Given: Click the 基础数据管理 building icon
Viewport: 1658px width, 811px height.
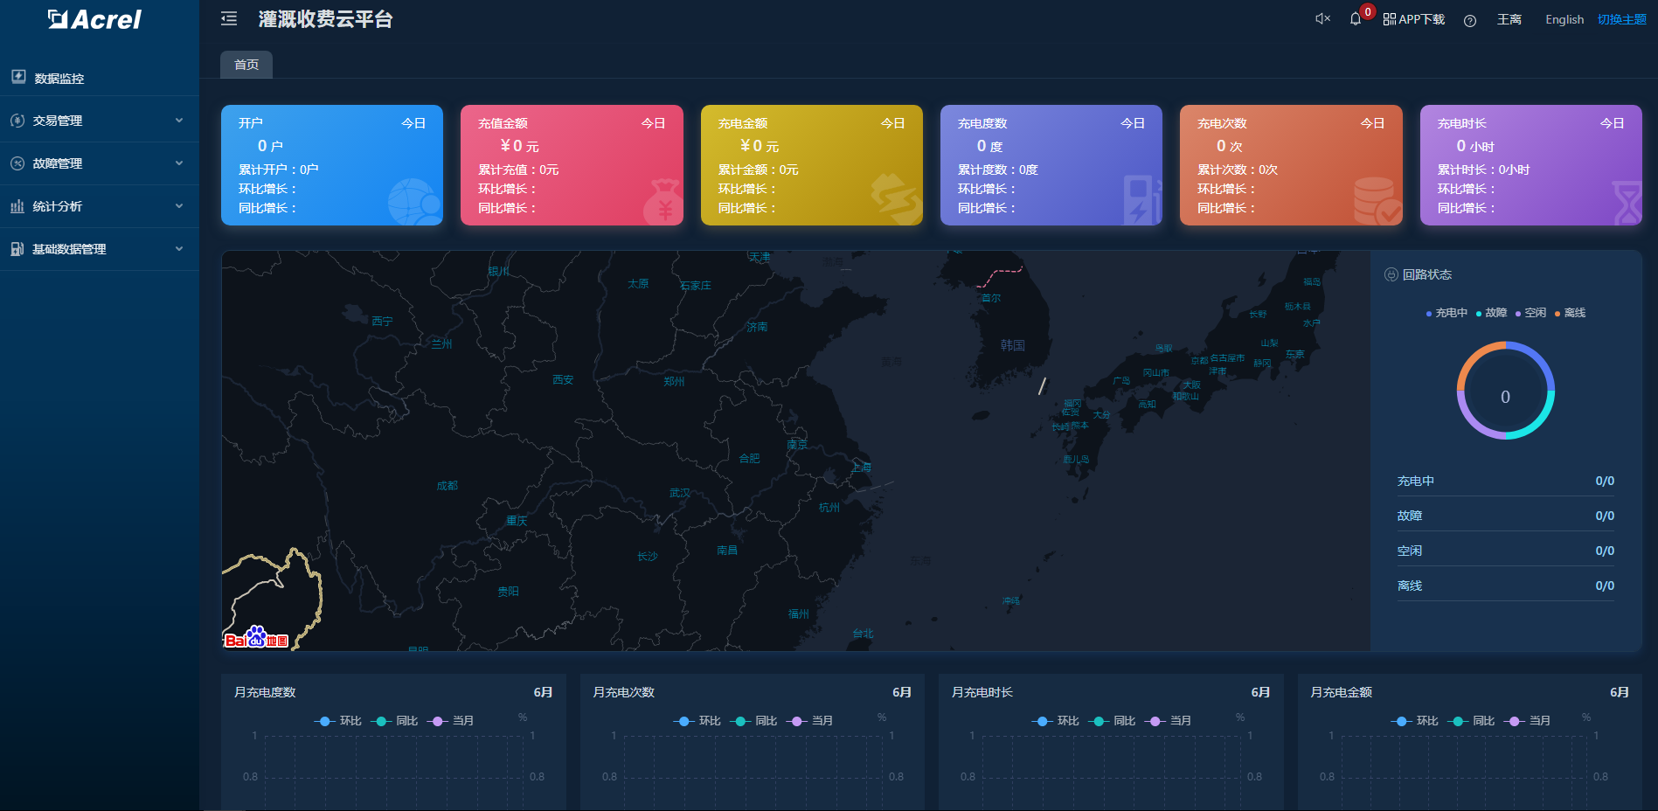Looking at the screenshot, I should pos(17,249).
